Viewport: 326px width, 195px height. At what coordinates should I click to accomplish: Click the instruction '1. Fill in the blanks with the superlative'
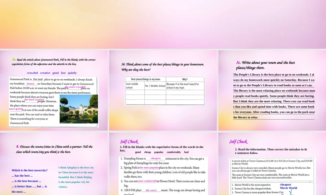pyautogui.click(x=162, y=149)
